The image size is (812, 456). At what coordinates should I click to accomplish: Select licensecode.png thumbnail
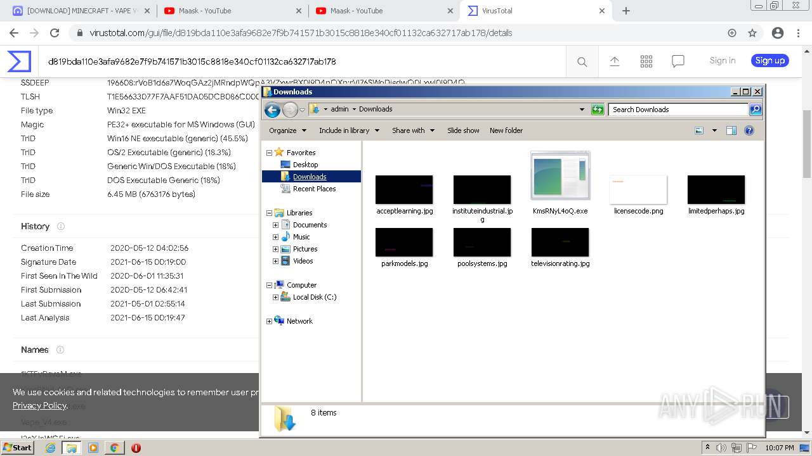pyautogui.click(x=638, y=189)
